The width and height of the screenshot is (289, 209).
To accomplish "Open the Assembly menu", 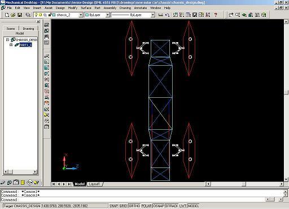I will tap(110, 8).
